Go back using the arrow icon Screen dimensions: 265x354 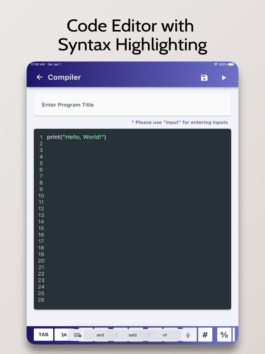point(40,77)
